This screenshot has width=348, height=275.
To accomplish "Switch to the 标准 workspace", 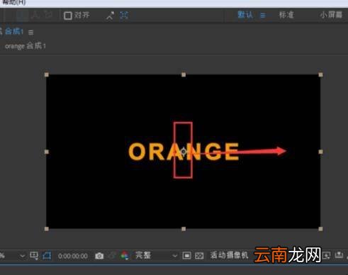I will [286, 15].
